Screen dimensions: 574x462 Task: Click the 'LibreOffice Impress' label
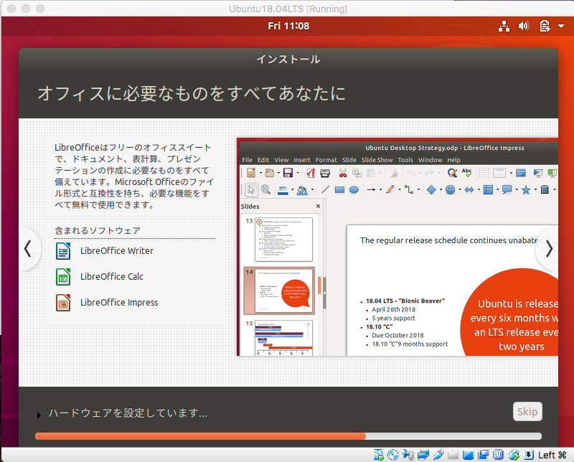(x=119, y=303)
